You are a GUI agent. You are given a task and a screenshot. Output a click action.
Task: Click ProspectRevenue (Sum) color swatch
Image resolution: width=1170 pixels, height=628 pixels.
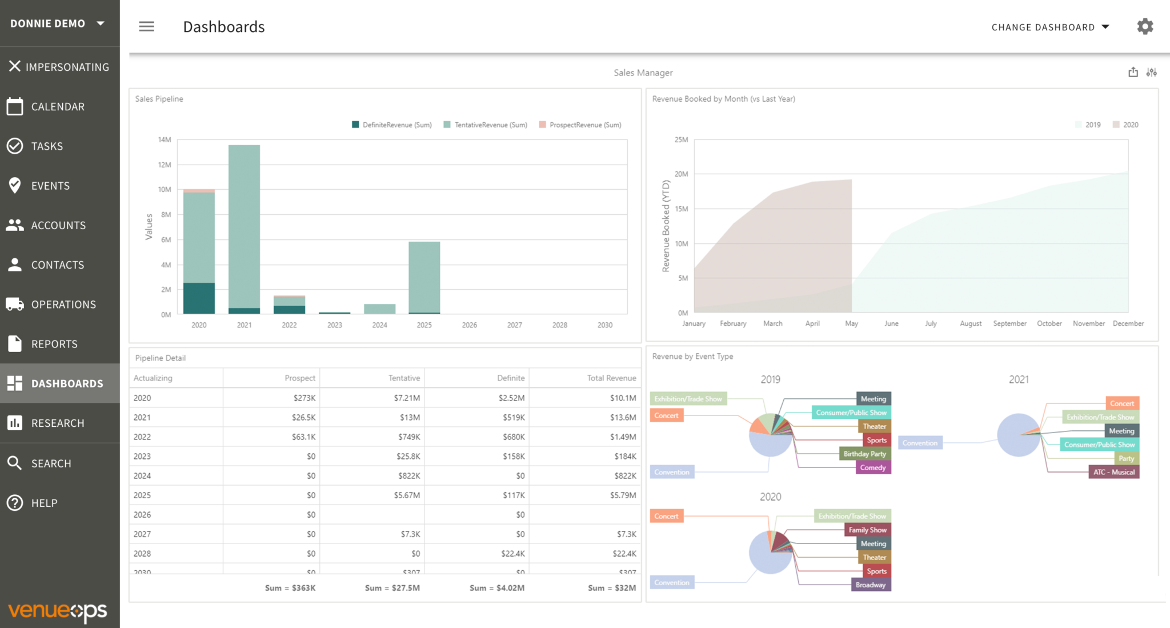tap(542, 125)
